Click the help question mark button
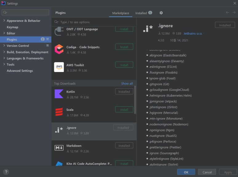 pos(6,172)
